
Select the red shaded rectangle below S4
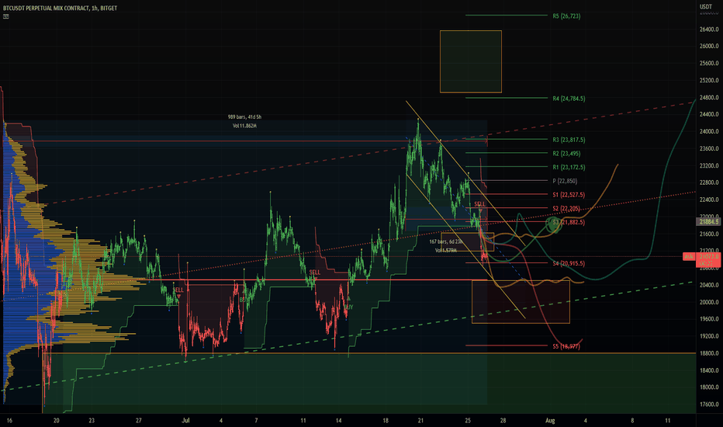pos(521,302)
